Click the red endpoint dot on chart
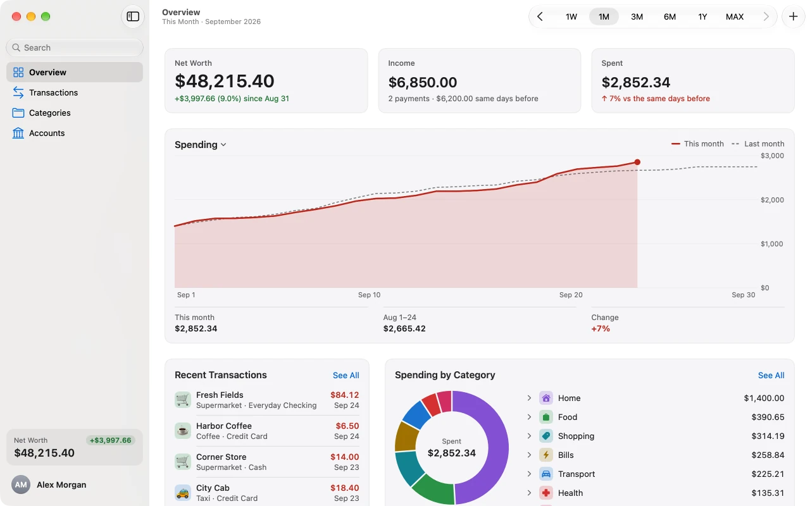This screenshot has width=810, height=506. pos(637,162)
